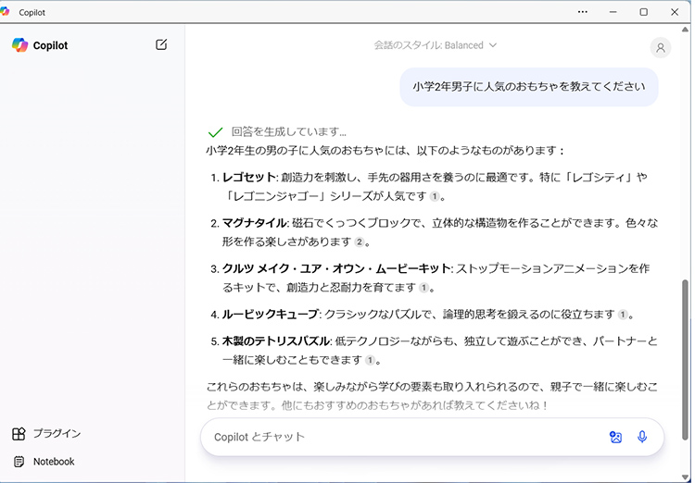Open citation 1 after the ムービーキット item
This screenshot has width=695, height=483.
pyautogui.click(x=423, y=288)
